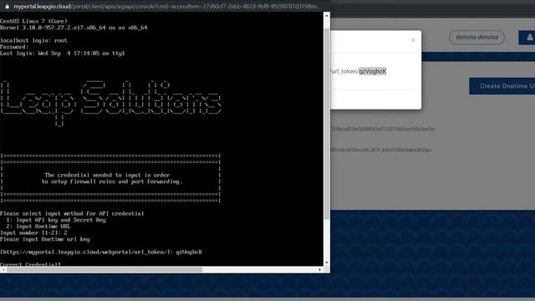Click the lock icon in address bar
The width and height of the screenshot is (535, 301).
[x=7, y=7]
